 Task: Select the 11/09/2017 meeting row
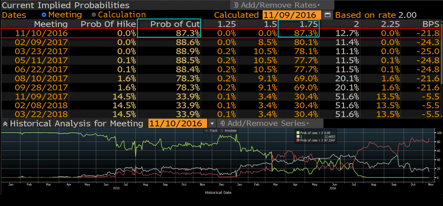pyautogui.click(x=221, y=96)
